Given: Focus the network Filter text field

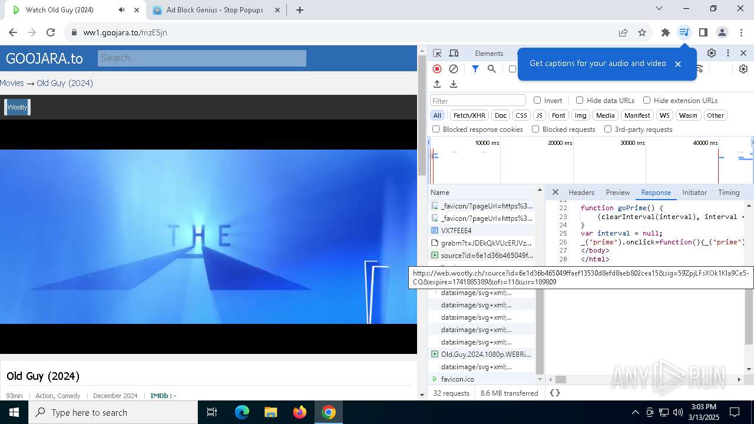Looking at the screenshot, I should [478, 101].
